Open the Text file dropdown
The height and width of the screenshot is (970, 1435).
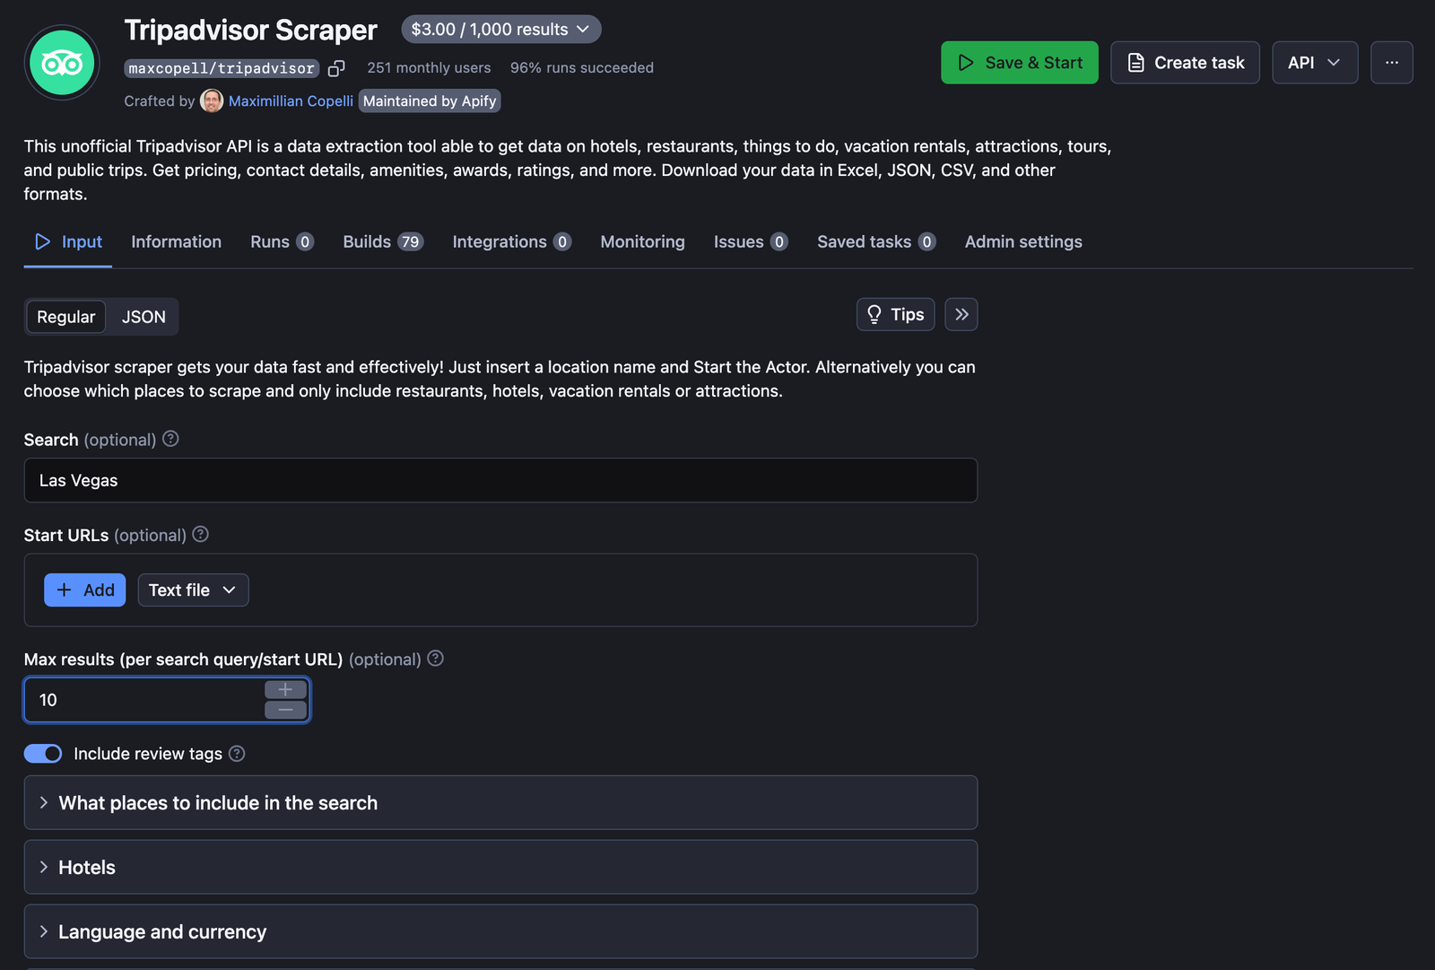click(193, 590)
